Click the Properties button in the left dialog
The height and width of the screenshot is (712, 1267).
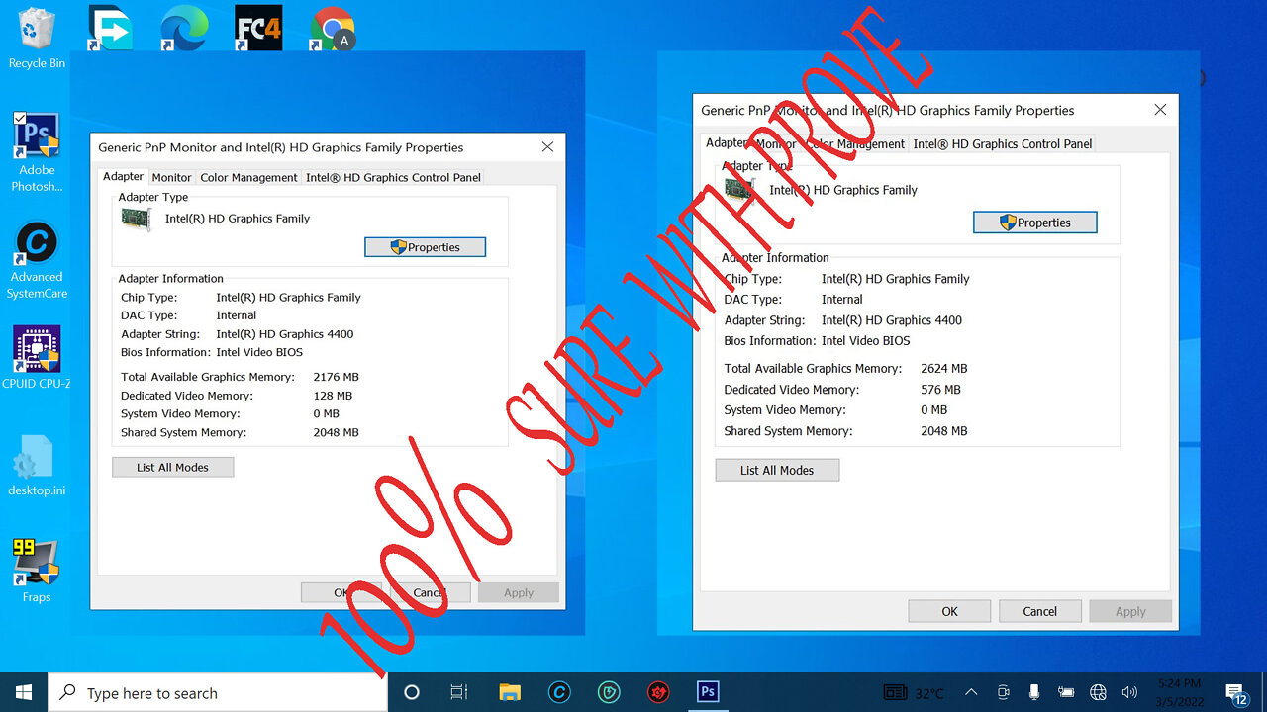tap(426, 247)
